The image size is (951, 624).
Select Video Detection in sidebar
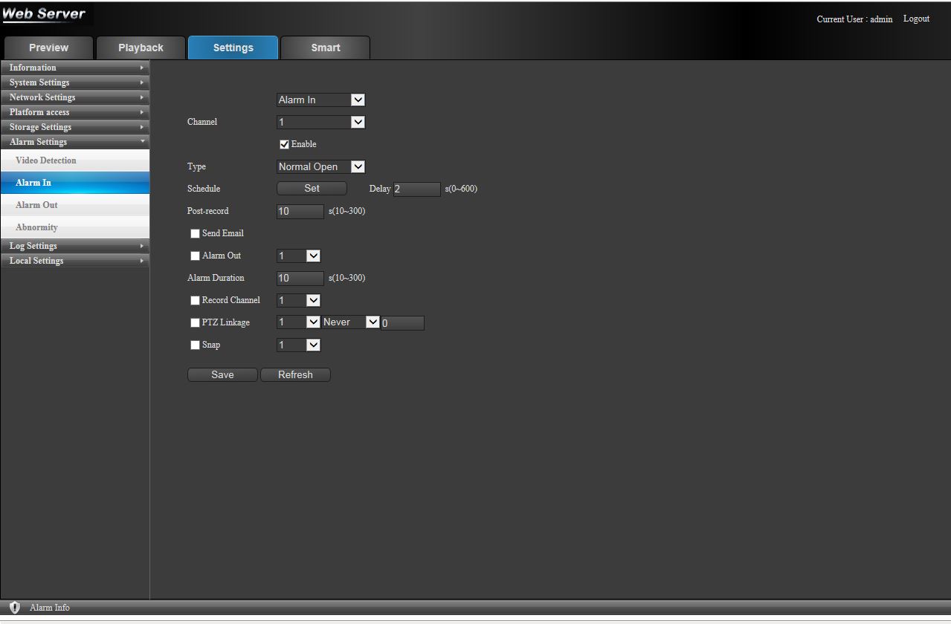(46, 160)
